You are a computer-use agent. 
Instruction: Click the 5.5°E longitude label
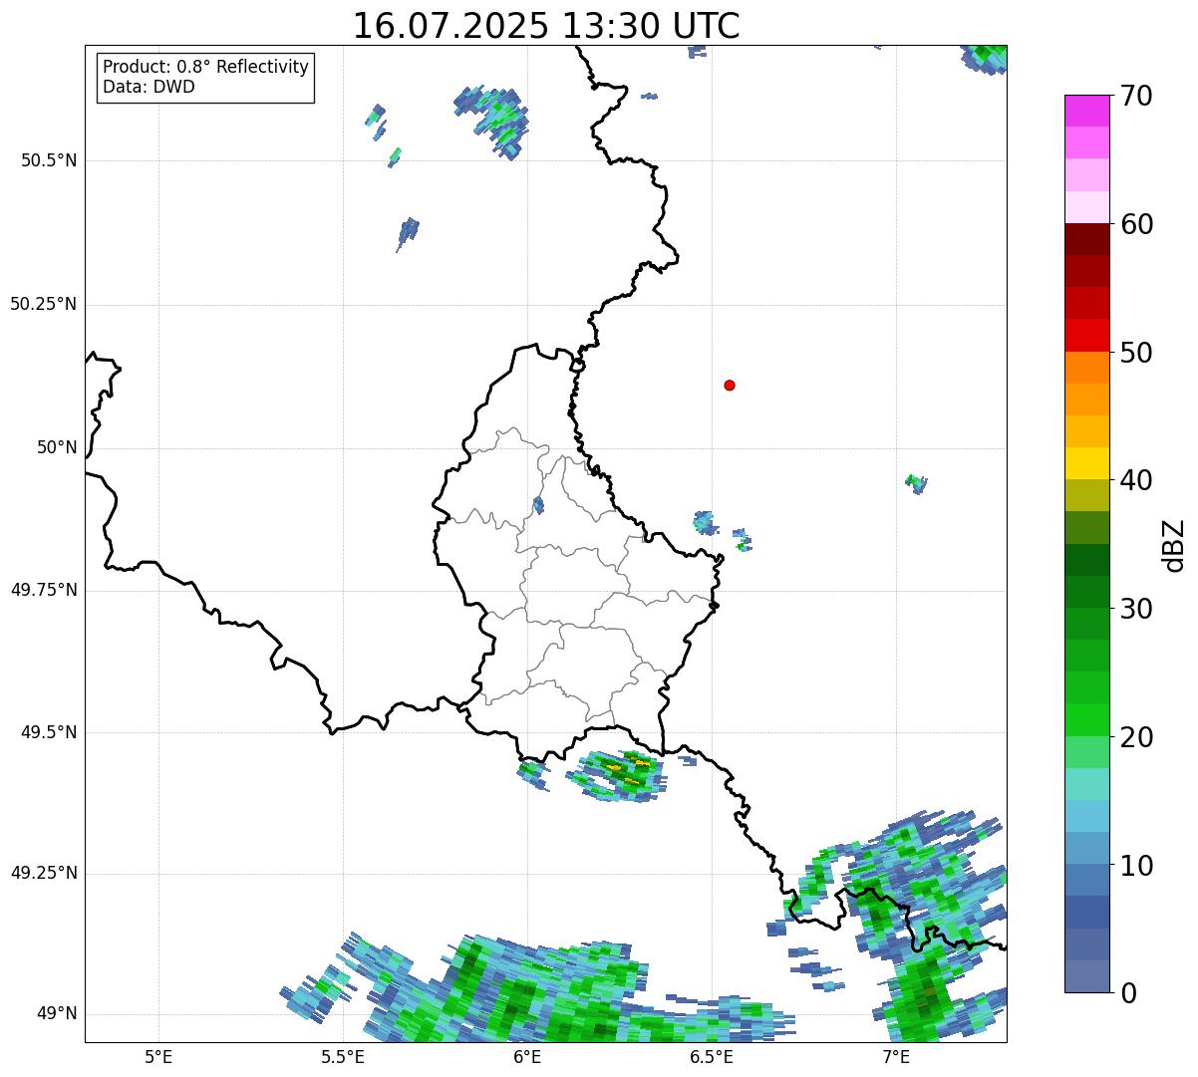[343, 1056]
